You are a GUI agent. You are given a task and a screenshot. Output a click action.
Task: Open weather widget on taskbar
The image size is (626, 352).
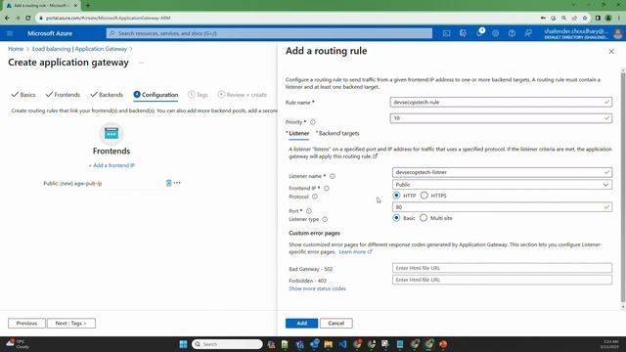18,344
